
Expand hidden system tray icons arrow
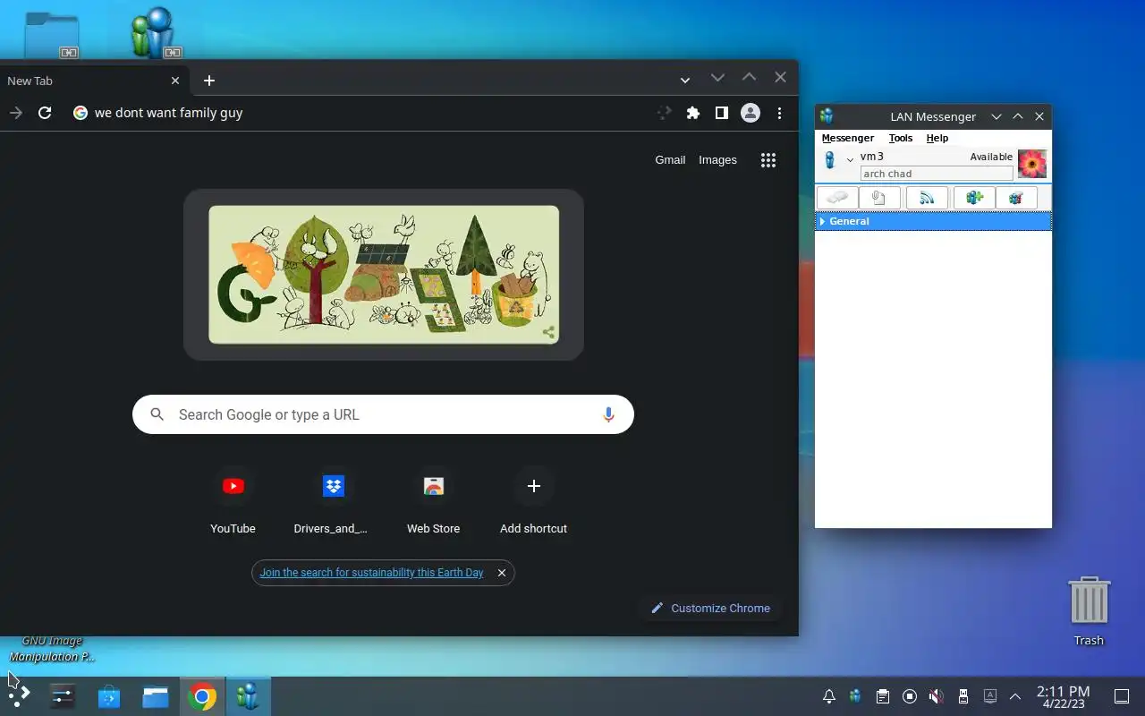point(1015,696)
